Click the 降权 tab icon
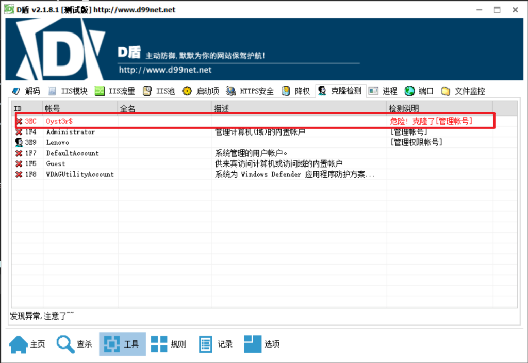 pos(286,91)
